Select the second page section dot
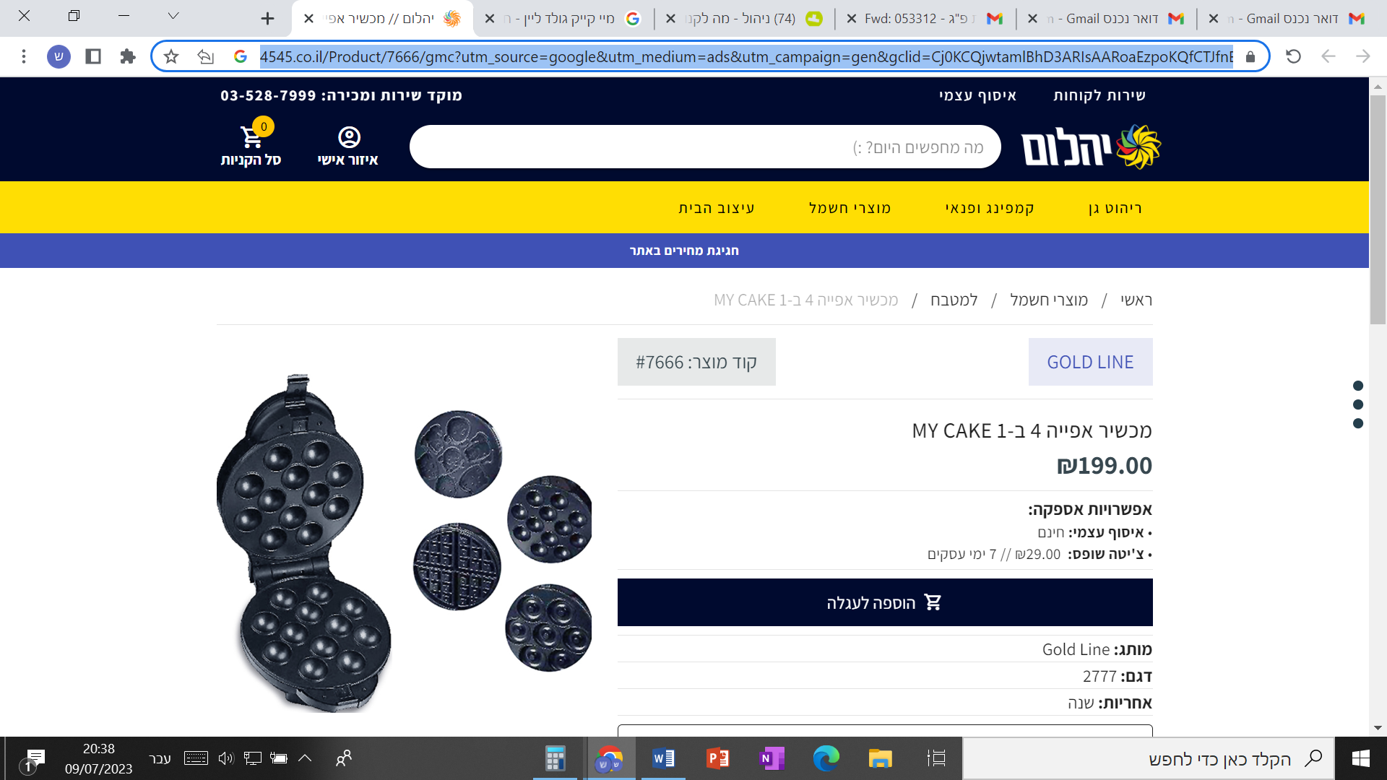This screenshot has width=1387, height=780. coord(1358,404)
